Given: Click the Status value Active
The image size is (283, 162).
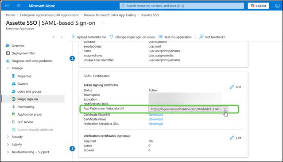Looking at the screenshot, I should click(x=153, y=90).
